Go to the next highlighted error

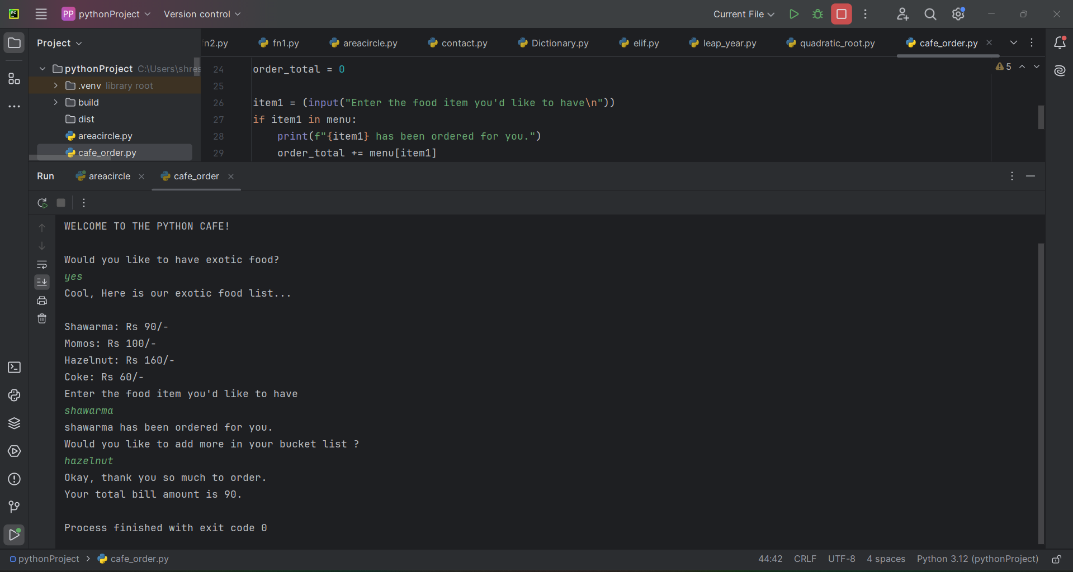coord(1037,66)
